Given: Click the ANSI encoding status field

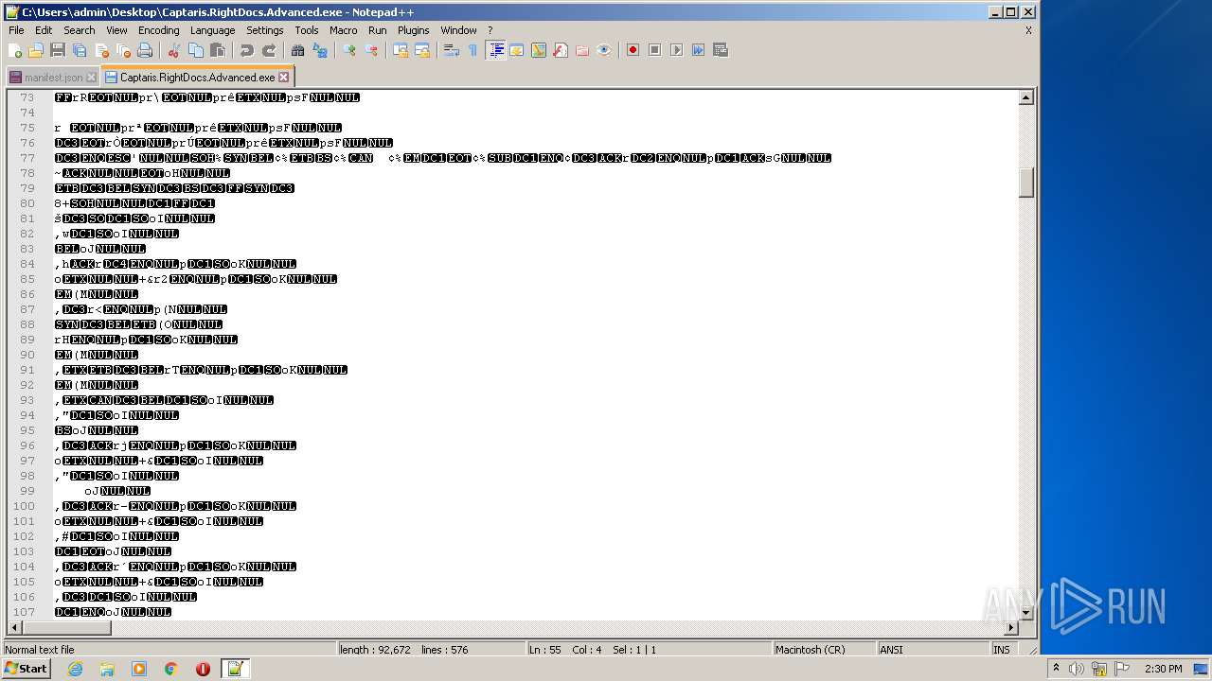Looking at the screenshot, I should tap(933, 650).
